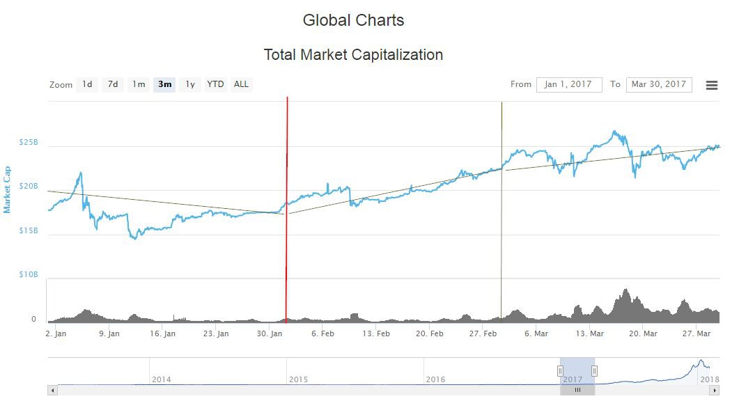Viewport: 739px width, 401px height.
Task: Click the horizontal scrollbar thumb grip
Action: pos(577,391)
